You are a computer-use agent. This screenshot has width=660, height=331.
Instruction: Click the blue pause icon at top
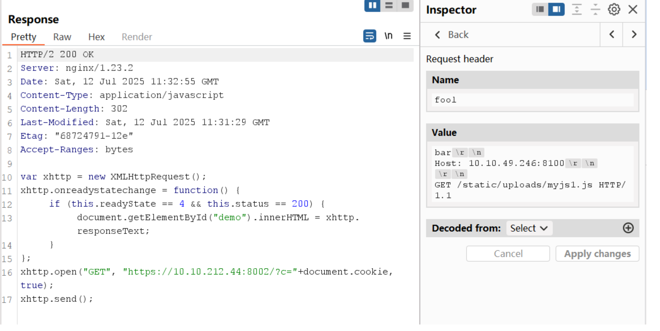pos(372,5)
